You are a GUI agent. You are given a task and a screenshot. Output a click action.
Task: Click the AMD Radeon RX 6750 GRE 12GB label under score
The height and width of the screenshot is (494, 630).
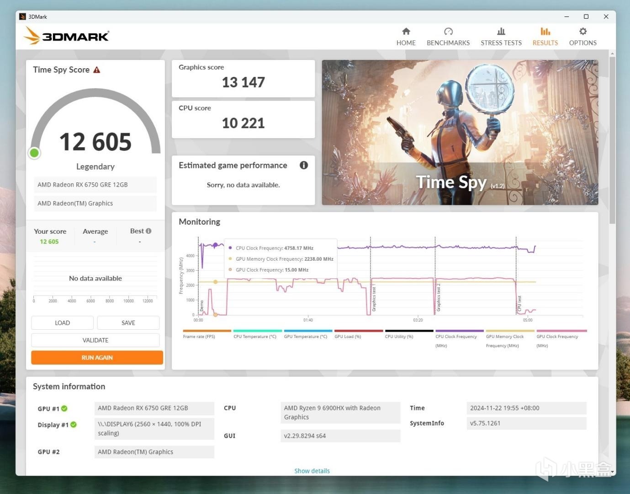click(95, 185)
